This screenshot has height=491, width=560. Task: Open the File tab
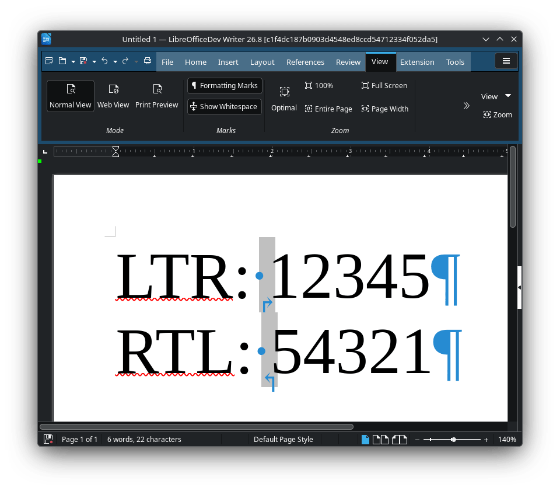(167, 62)
